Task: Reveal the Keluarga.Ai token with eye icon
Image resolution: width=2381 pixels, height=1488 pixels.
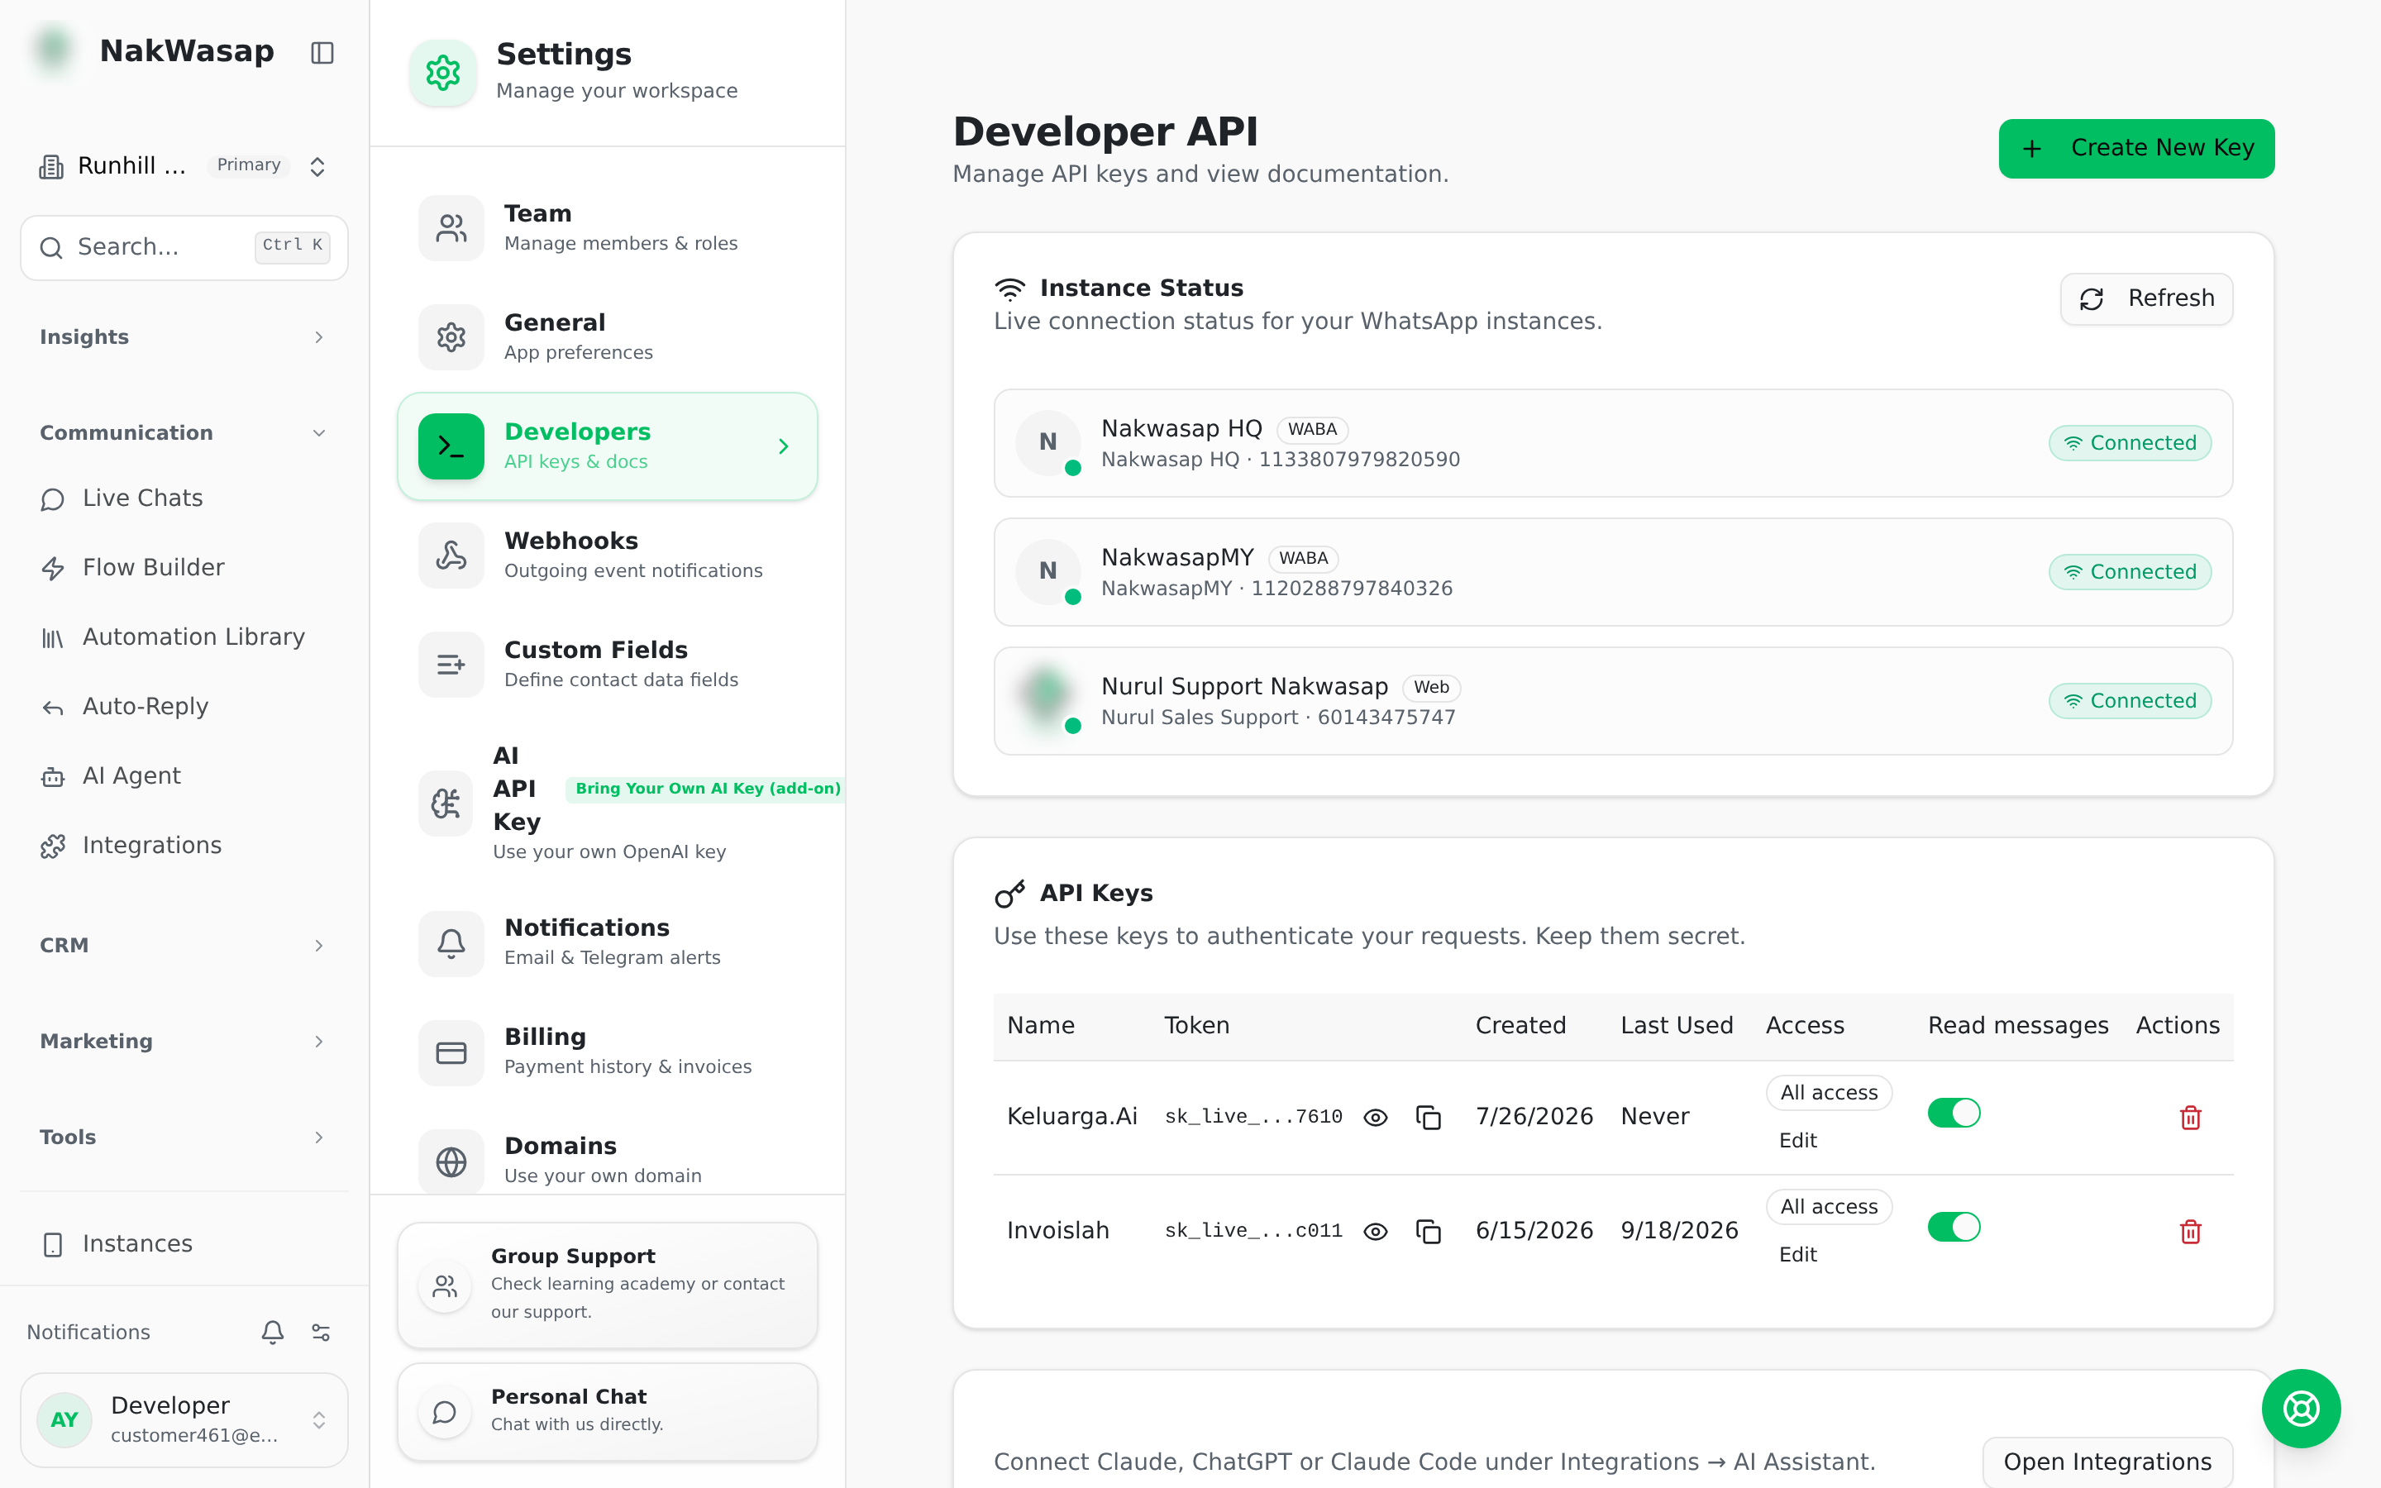Action: tap(1376, 1117)
